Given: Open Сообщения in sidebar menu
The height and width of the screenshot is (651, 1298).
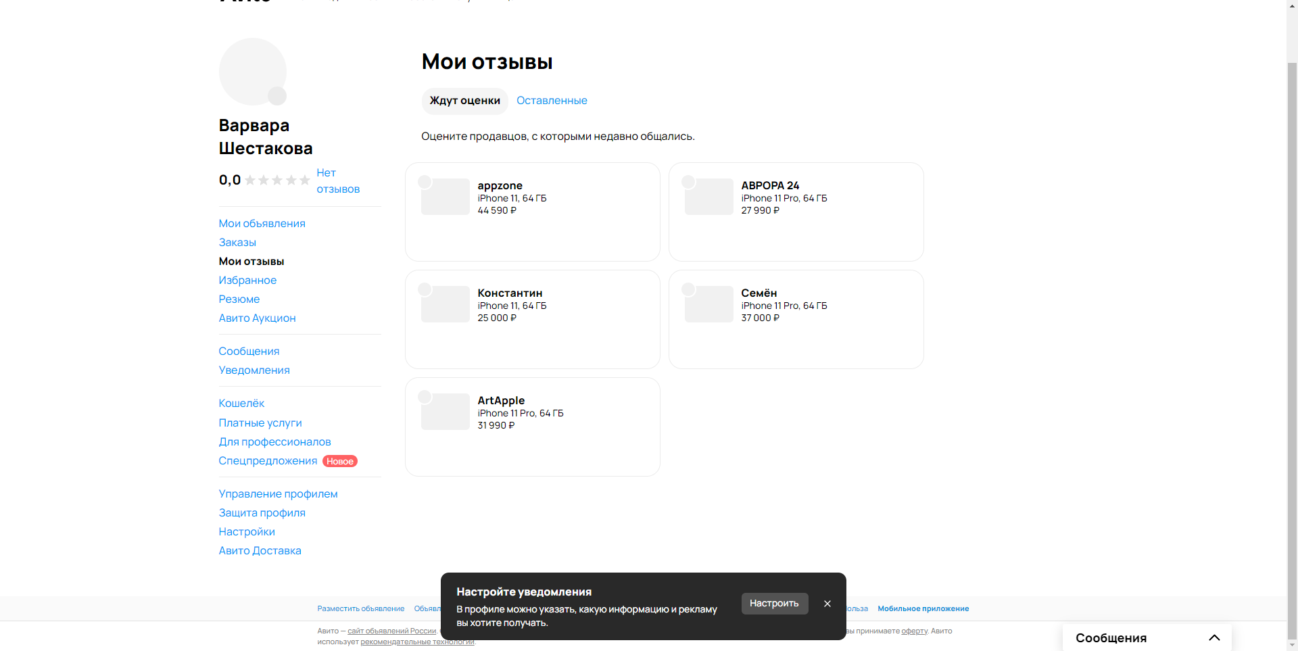Looking at the screenshot, I should tap(249, 352).
